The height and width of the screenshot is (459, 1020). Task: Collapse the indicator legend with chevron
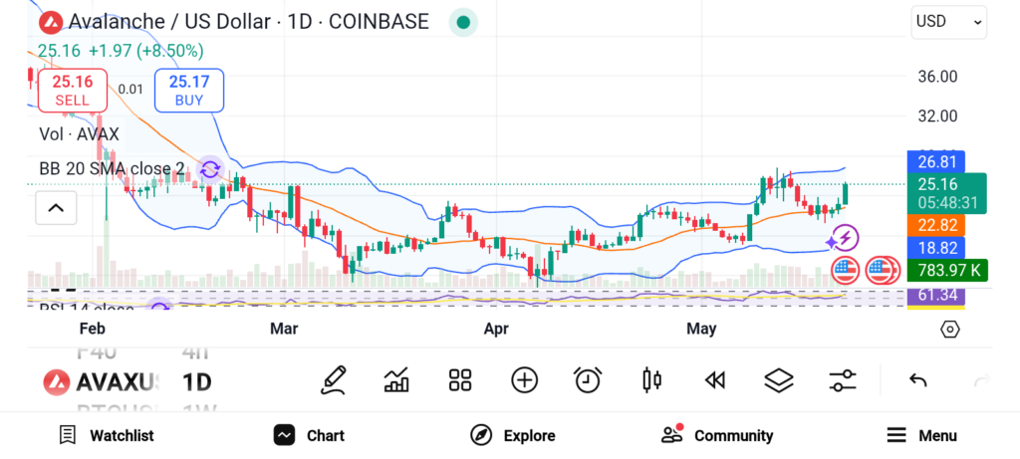click(x=56, y=208)
